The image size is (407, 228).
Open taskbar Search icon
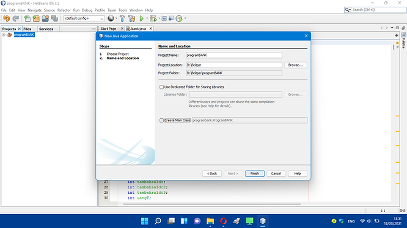click(x=158, y=221)
